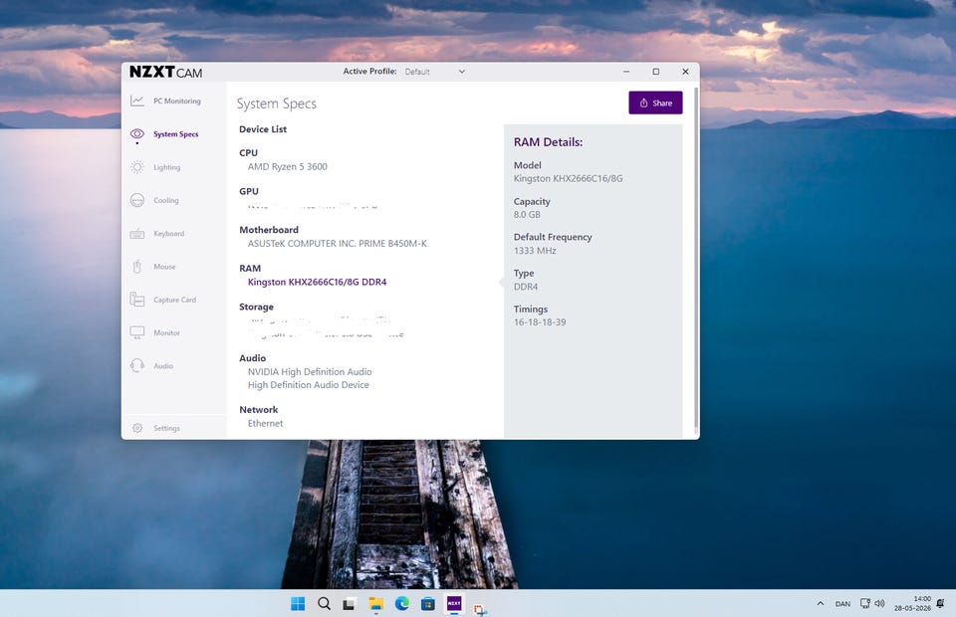The image size is (956, 617).
Task: Click the CAM window vertical scrollbar
Action: (696, 259)
